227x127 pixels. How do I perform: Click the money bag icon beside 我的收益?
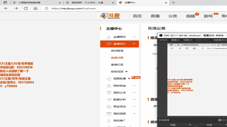(x=109, y=86)
